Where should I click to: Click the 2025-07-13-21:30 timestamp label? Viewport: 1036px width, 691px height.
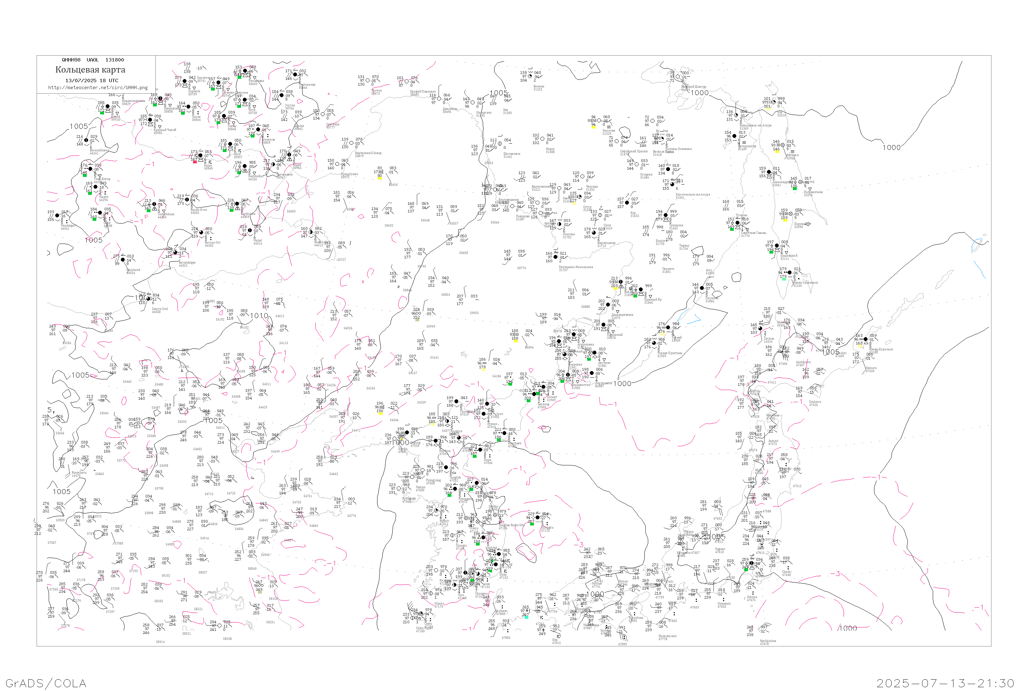point(946,683)
